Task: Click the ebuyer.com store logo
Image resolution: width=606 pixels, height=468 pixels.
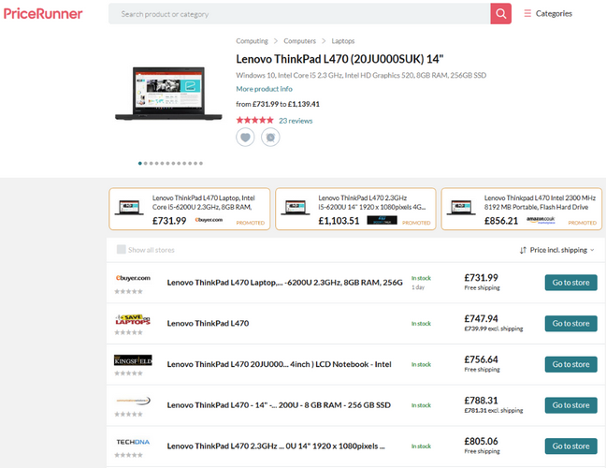Action: (x=133, y=278)
